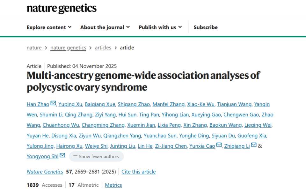
Task: Click envelope icon beside Yongyong Shi
Action: (x=62, y=156)
